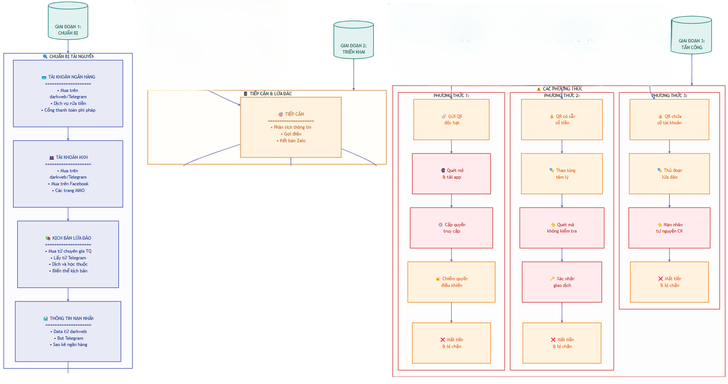Click the text điều khiển under Chiếm quyền
The height and width of the screenshot is (384, 728).
[x=452, y=285]
